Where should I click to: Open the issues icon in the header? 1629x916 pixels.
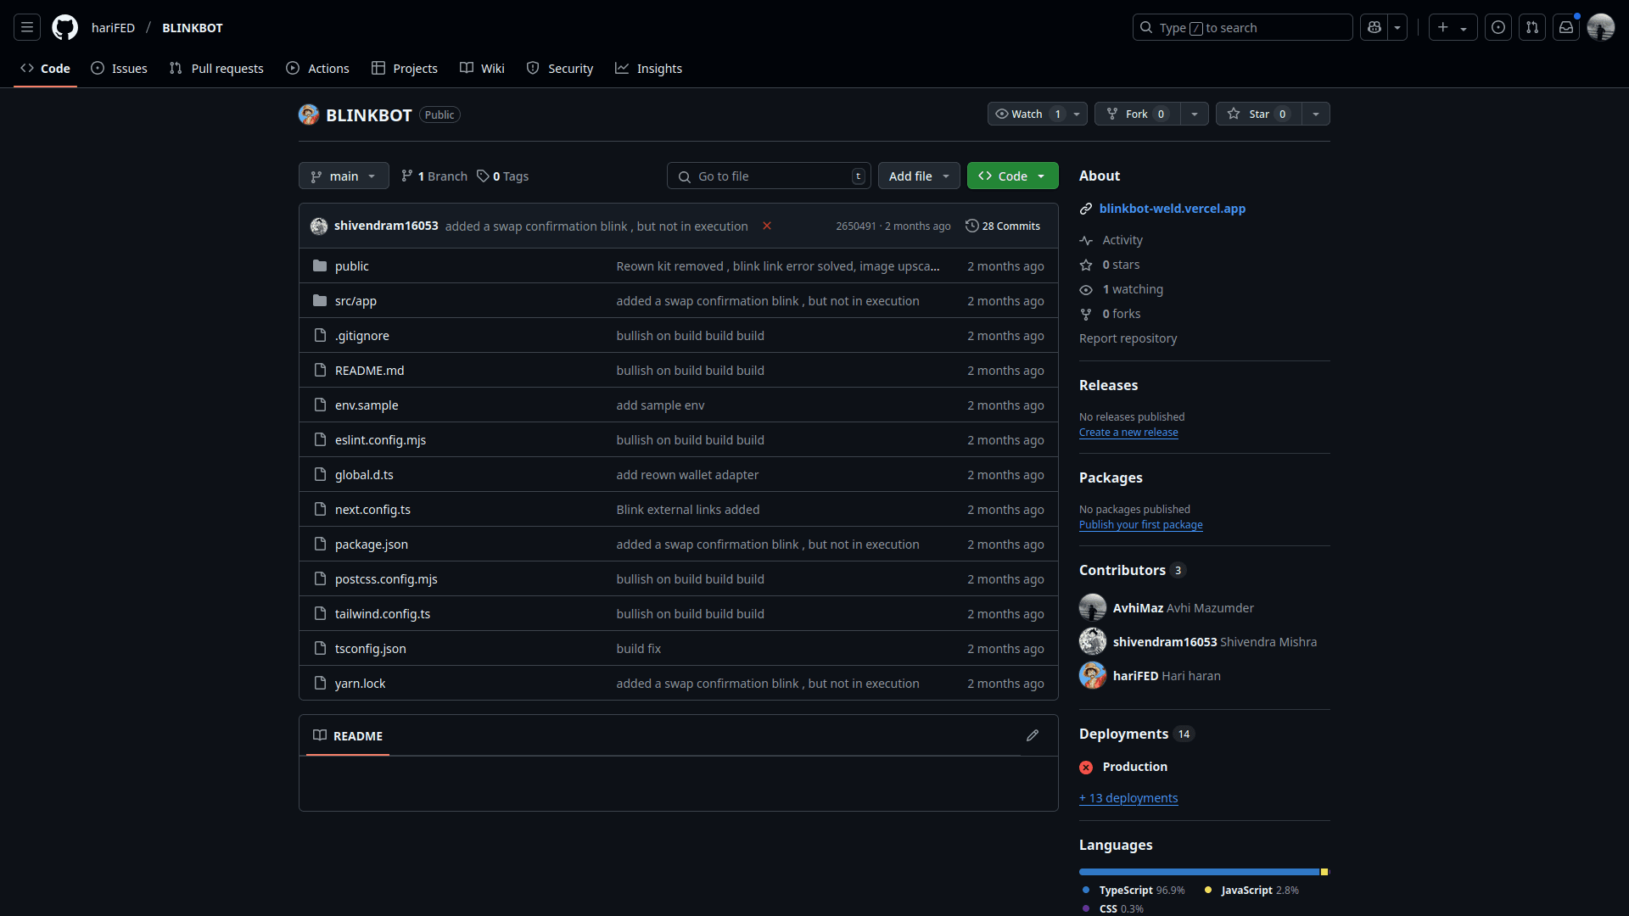coord(1498,27)
